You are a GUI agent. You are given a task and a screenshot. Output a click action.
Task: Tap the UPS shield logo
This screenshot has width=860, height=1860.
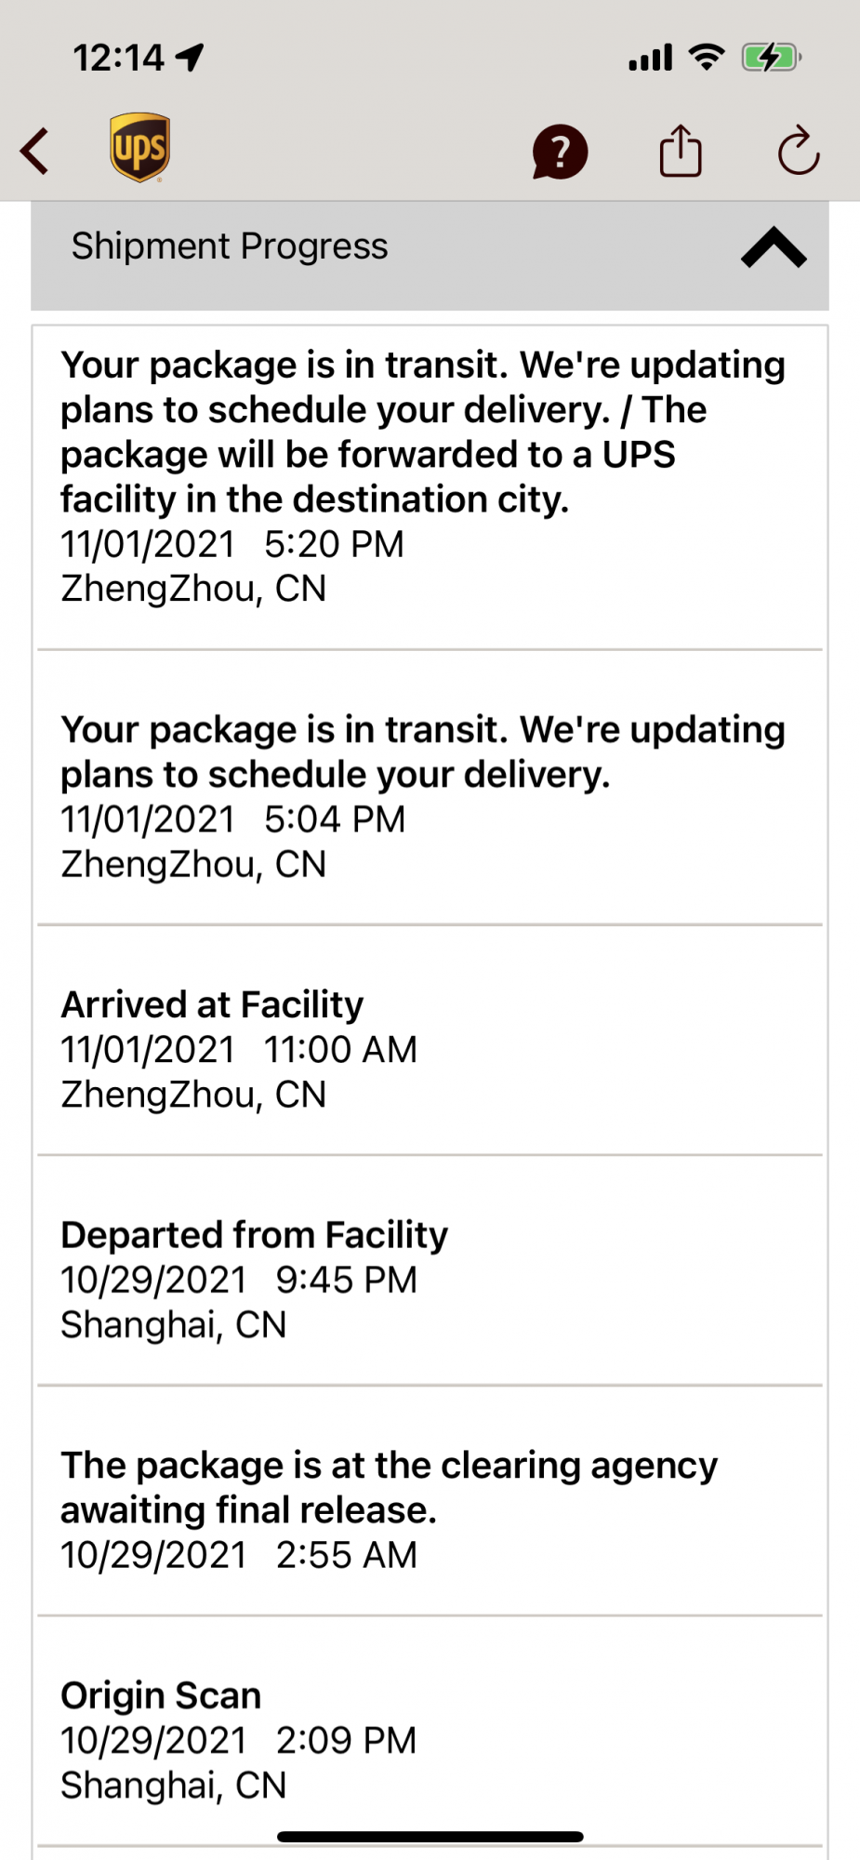(139, 148)
